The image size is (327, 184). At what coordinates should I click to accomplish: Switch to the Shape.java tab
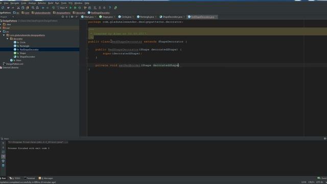pyautogui.click(x=107, y=17)
